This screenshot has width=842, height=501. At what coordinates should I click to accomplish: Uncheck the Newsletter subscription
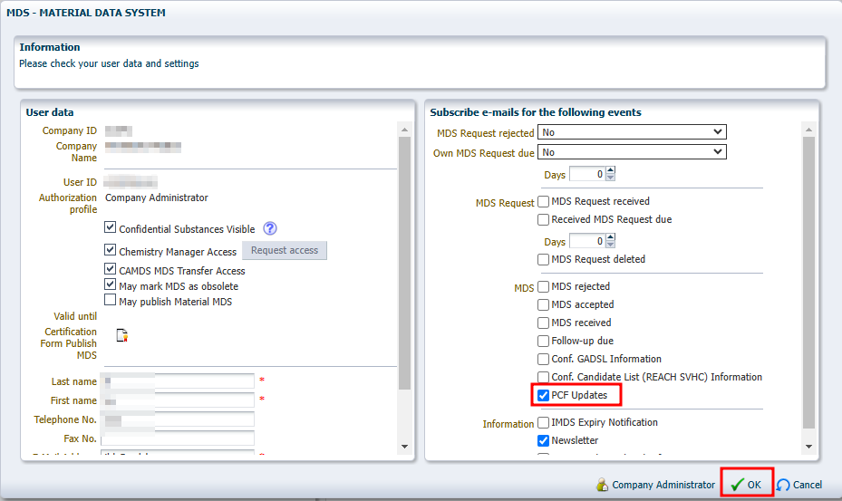544,440
